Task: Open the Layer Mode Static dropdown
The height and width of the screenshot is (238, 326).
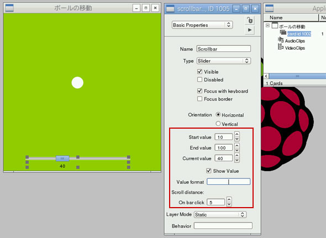Action: click(220, 214)
